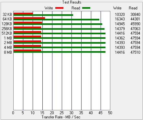The image size is (143, 120).
Task: Click the 128KB row label
Action: tap(7, 24)
